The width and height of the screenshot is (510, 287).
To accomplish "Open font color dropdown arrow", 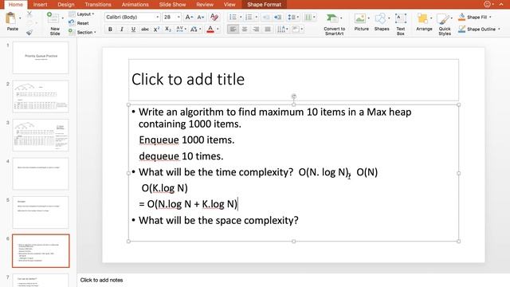I will (x=218, y=29).
